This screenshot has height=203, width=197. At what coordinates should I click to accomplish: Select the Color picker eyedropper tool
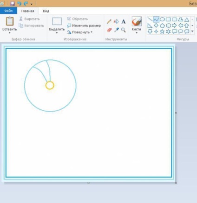[x=116, y=30]
